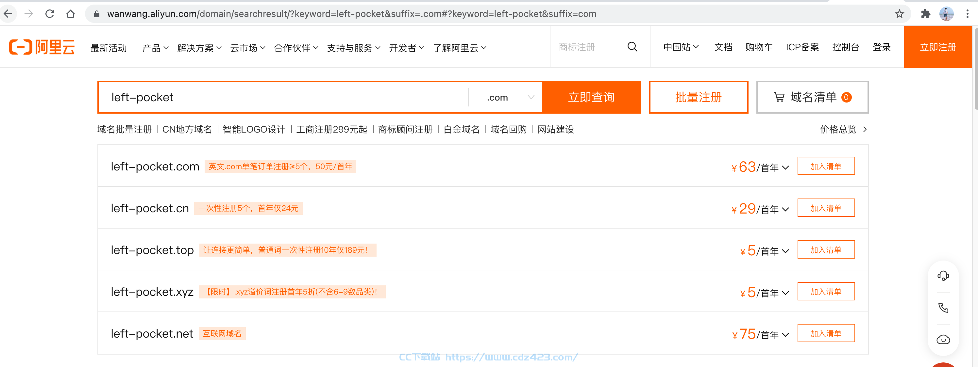Open the 中国站 region dropdown
Screen dimensions: 978x367
coord(681,47)
